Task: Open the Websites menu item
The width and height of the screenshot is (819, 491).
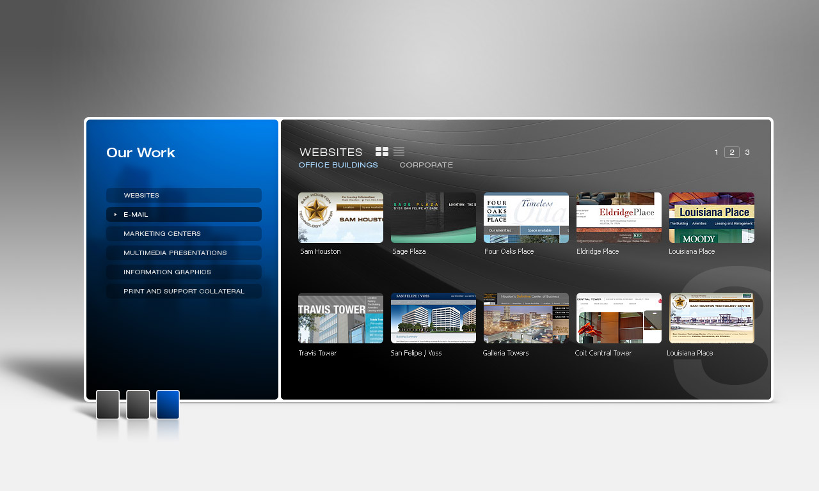Action: coord(184,195)
